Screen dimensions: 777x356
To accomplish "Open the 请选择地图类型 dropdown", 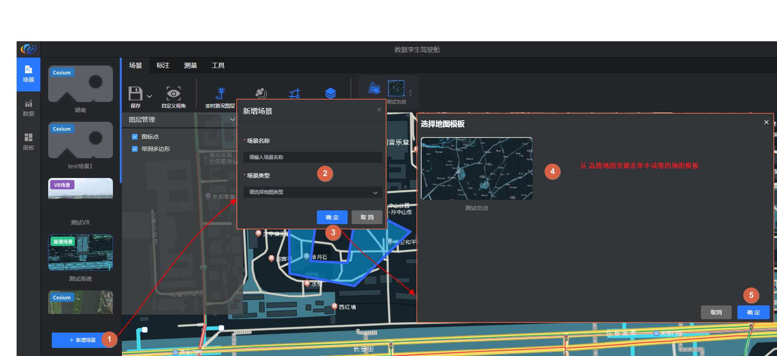I will (x=312, y=192).
